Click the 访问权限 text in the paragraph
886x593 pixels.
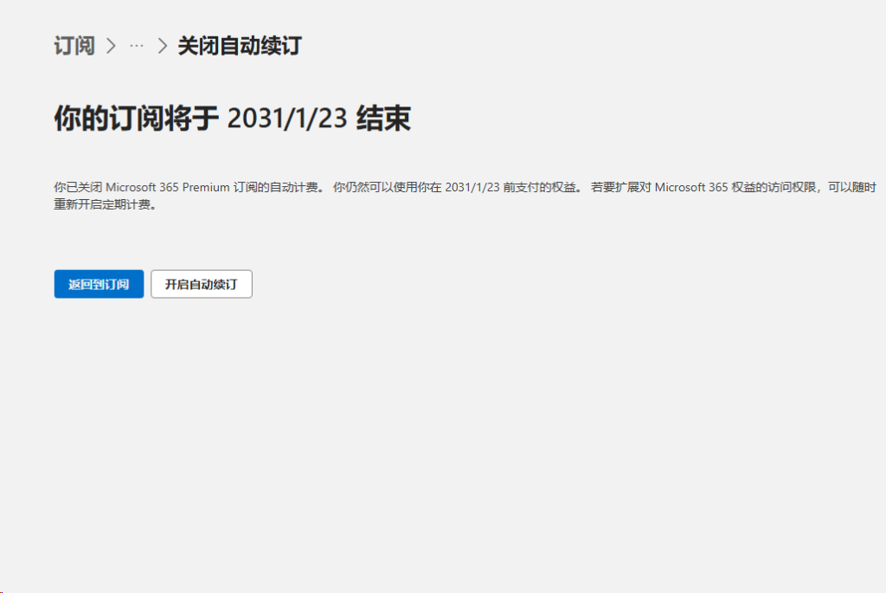tap(792, 188)
